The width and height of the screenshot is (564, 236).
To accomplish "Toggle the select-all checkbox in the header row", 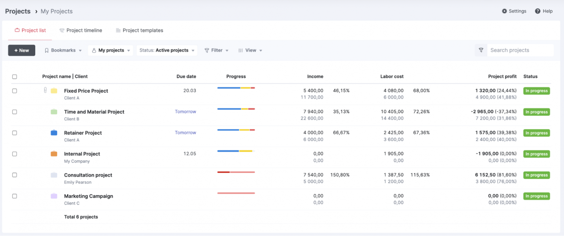I will tap(14, 77).
